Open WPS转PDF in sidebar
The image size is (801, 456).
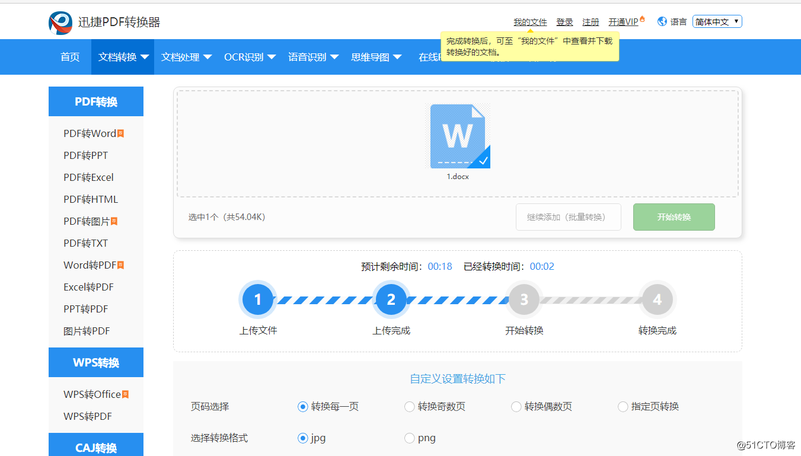88,416
